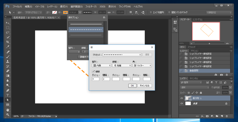Open path alignment options in options bar
The image size is (238, 122).
137,12
